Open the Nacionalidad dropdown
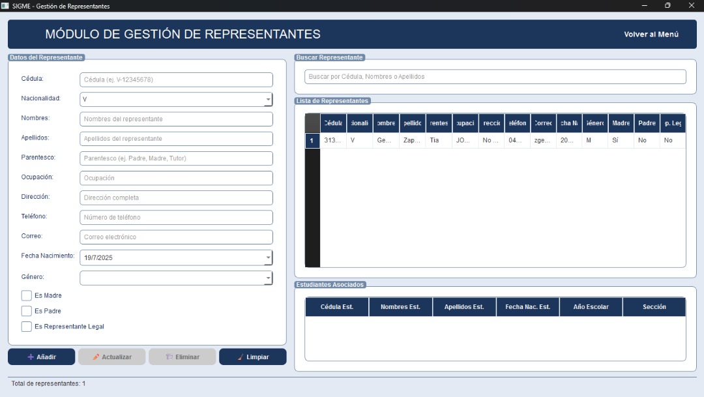Image resolution: width=704 pixels, height=397 pixels. pos(268,100)
